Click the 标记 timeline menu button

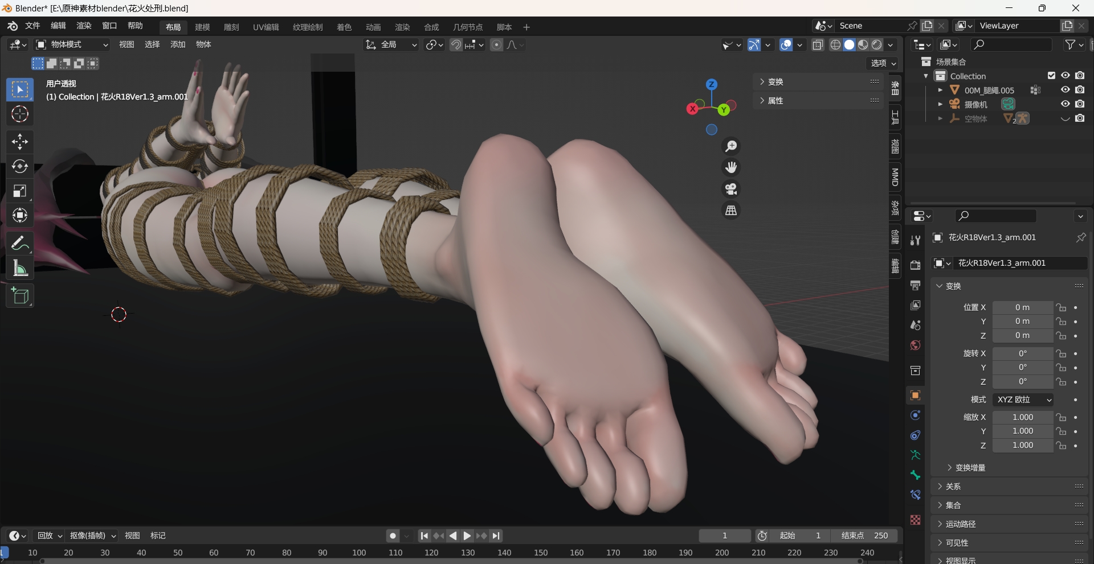158,536
